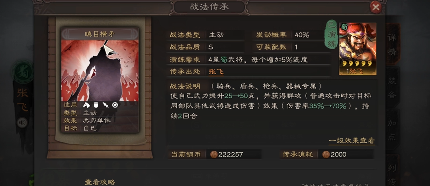This screenshot has height=186, width=430.
Task: Switch to the 列传 side tab
Action: [x=393, y=171]
